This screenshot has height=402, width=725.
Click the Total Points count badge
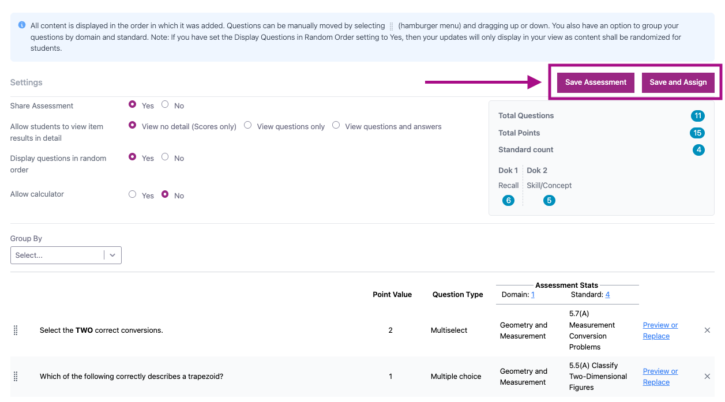point(697,133)
